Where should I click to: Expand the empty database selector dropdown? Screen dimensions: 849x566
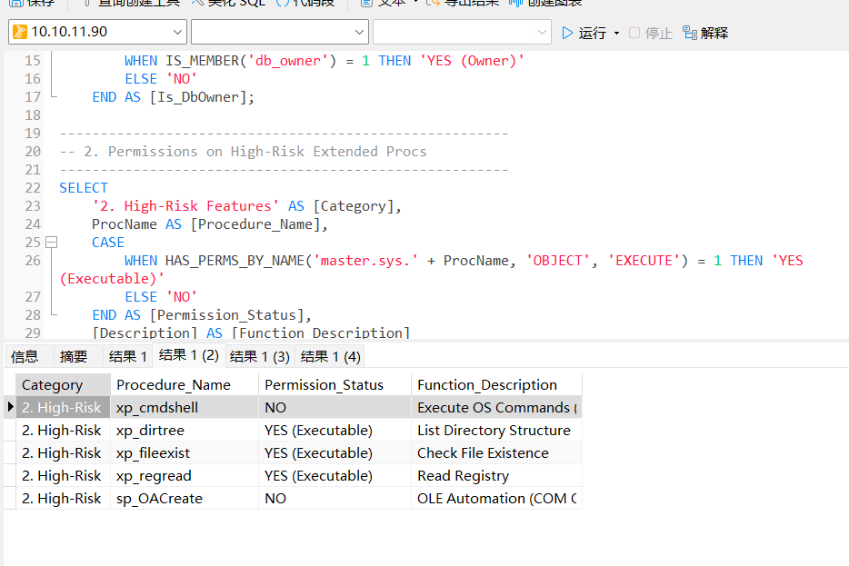tap(358, 32)
